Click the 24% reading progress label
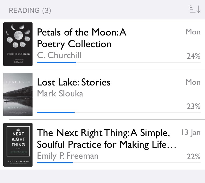 coord(194,56)
